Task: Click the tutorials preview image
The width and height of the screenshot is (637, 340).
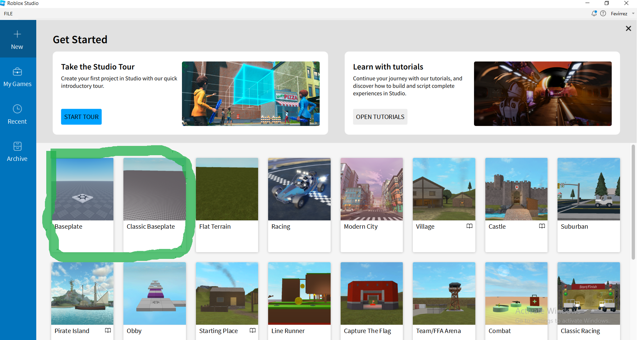Action: [543, 94]
